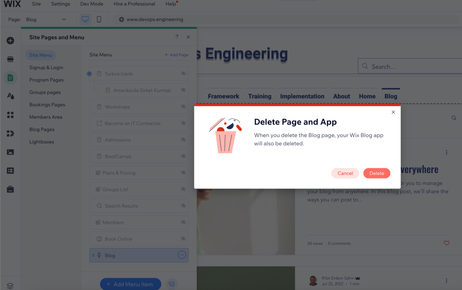
Task: Close the Delete Page and App dialog
Action: point(393,112)
